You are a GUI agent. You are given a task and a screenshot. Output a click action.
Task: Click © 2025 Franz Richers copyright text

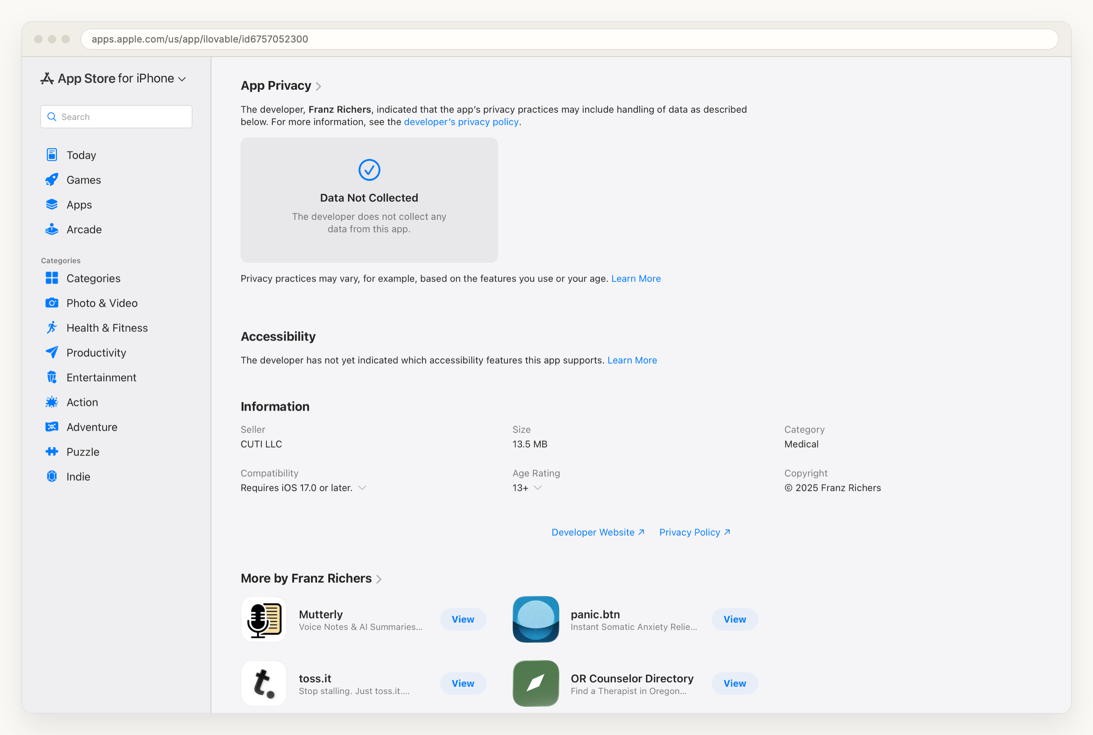[833, 488]
